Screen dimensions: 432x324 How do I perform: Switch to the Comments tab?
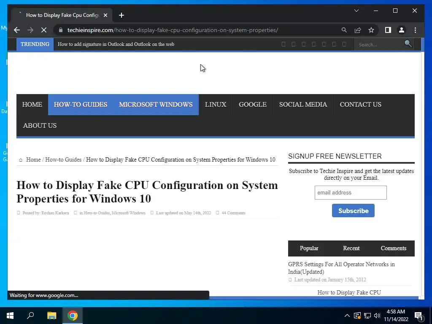coord(394,248)
